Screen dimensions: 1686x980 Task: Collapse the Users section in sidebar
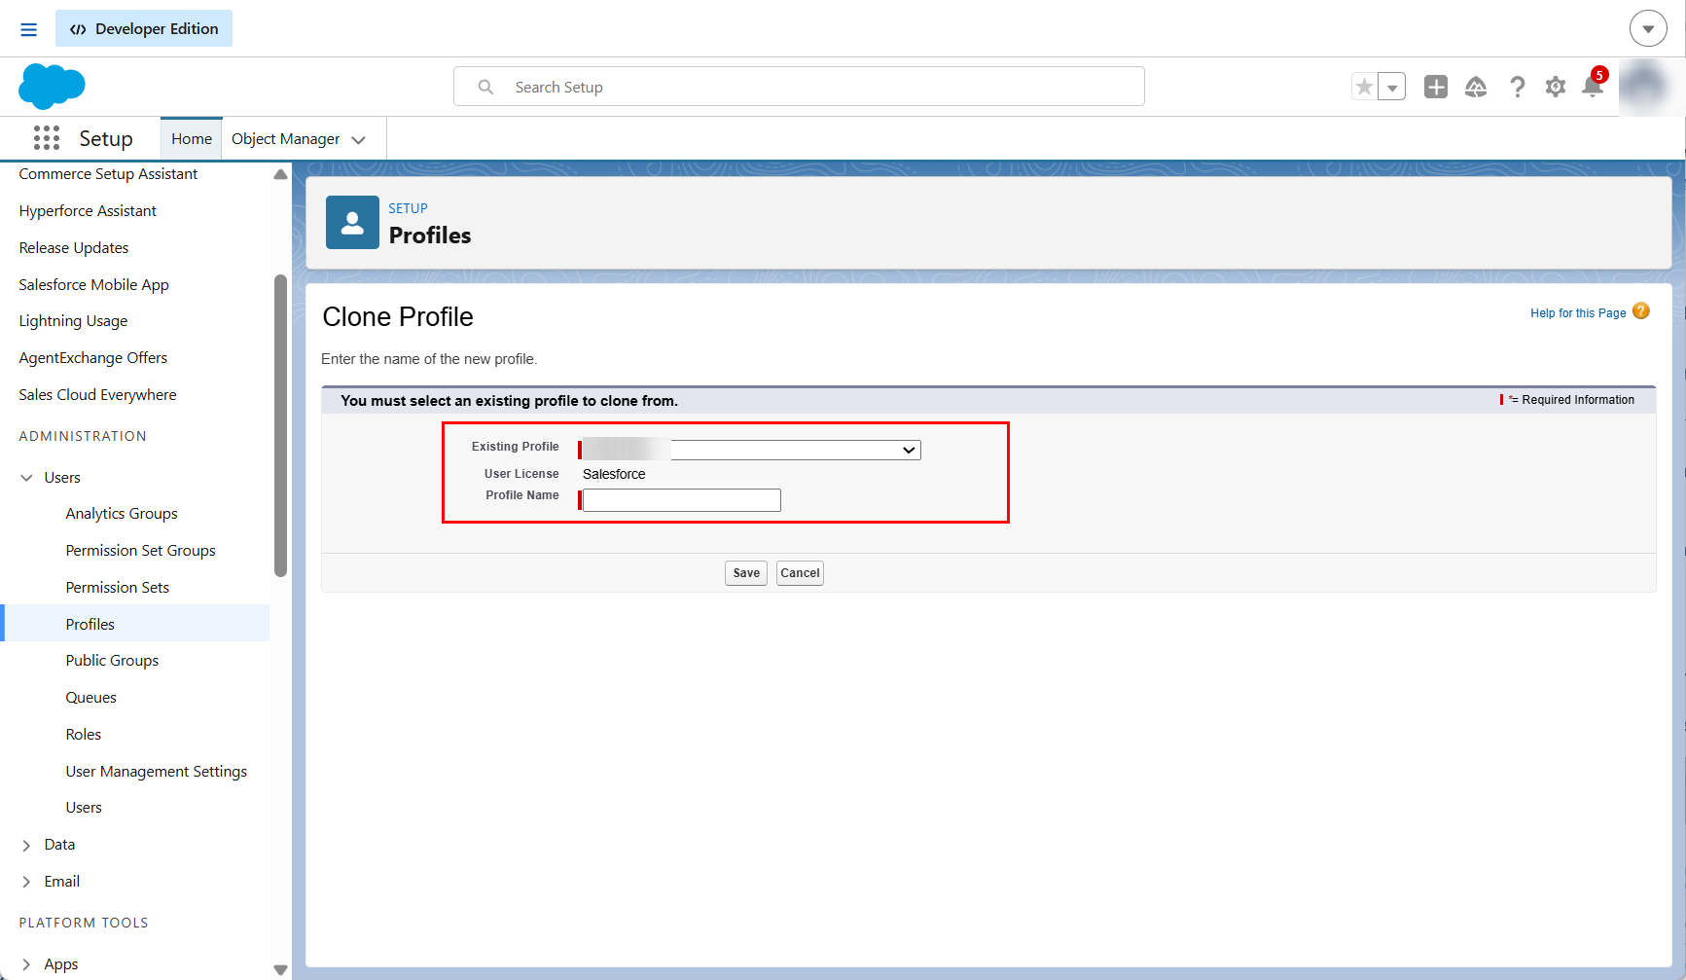pos(27,478)
